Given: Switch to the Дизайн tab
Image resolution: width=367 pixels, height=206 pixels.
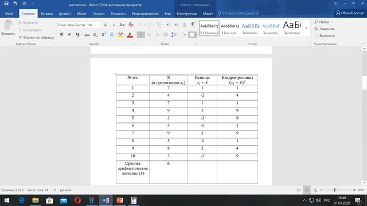Looking at the screenshot, I should [x=65, y=14].
